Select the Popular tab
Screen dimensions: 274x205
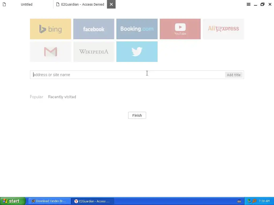tap(36, 97)
